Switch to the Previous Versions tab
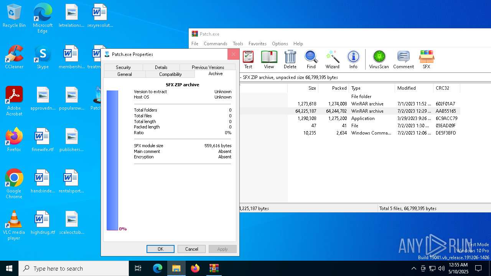491x276 pixels. [208, 67]
